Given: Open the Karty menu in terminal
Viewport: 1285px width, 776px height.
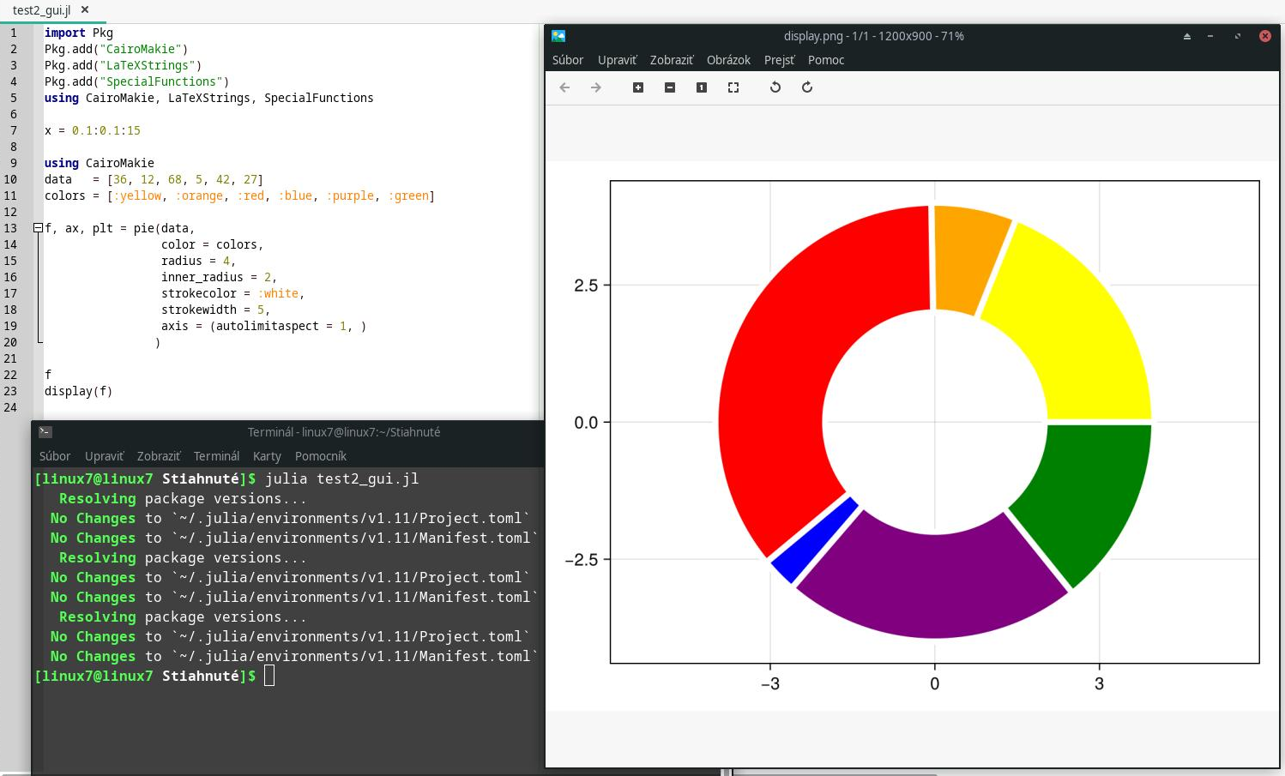Looking at the screenshot, I should click(267, 456).
